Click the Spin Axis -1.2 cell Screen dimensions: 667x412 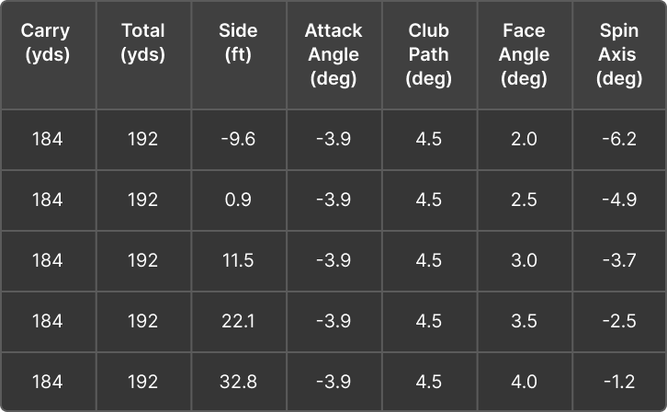(x=618, y=382)
